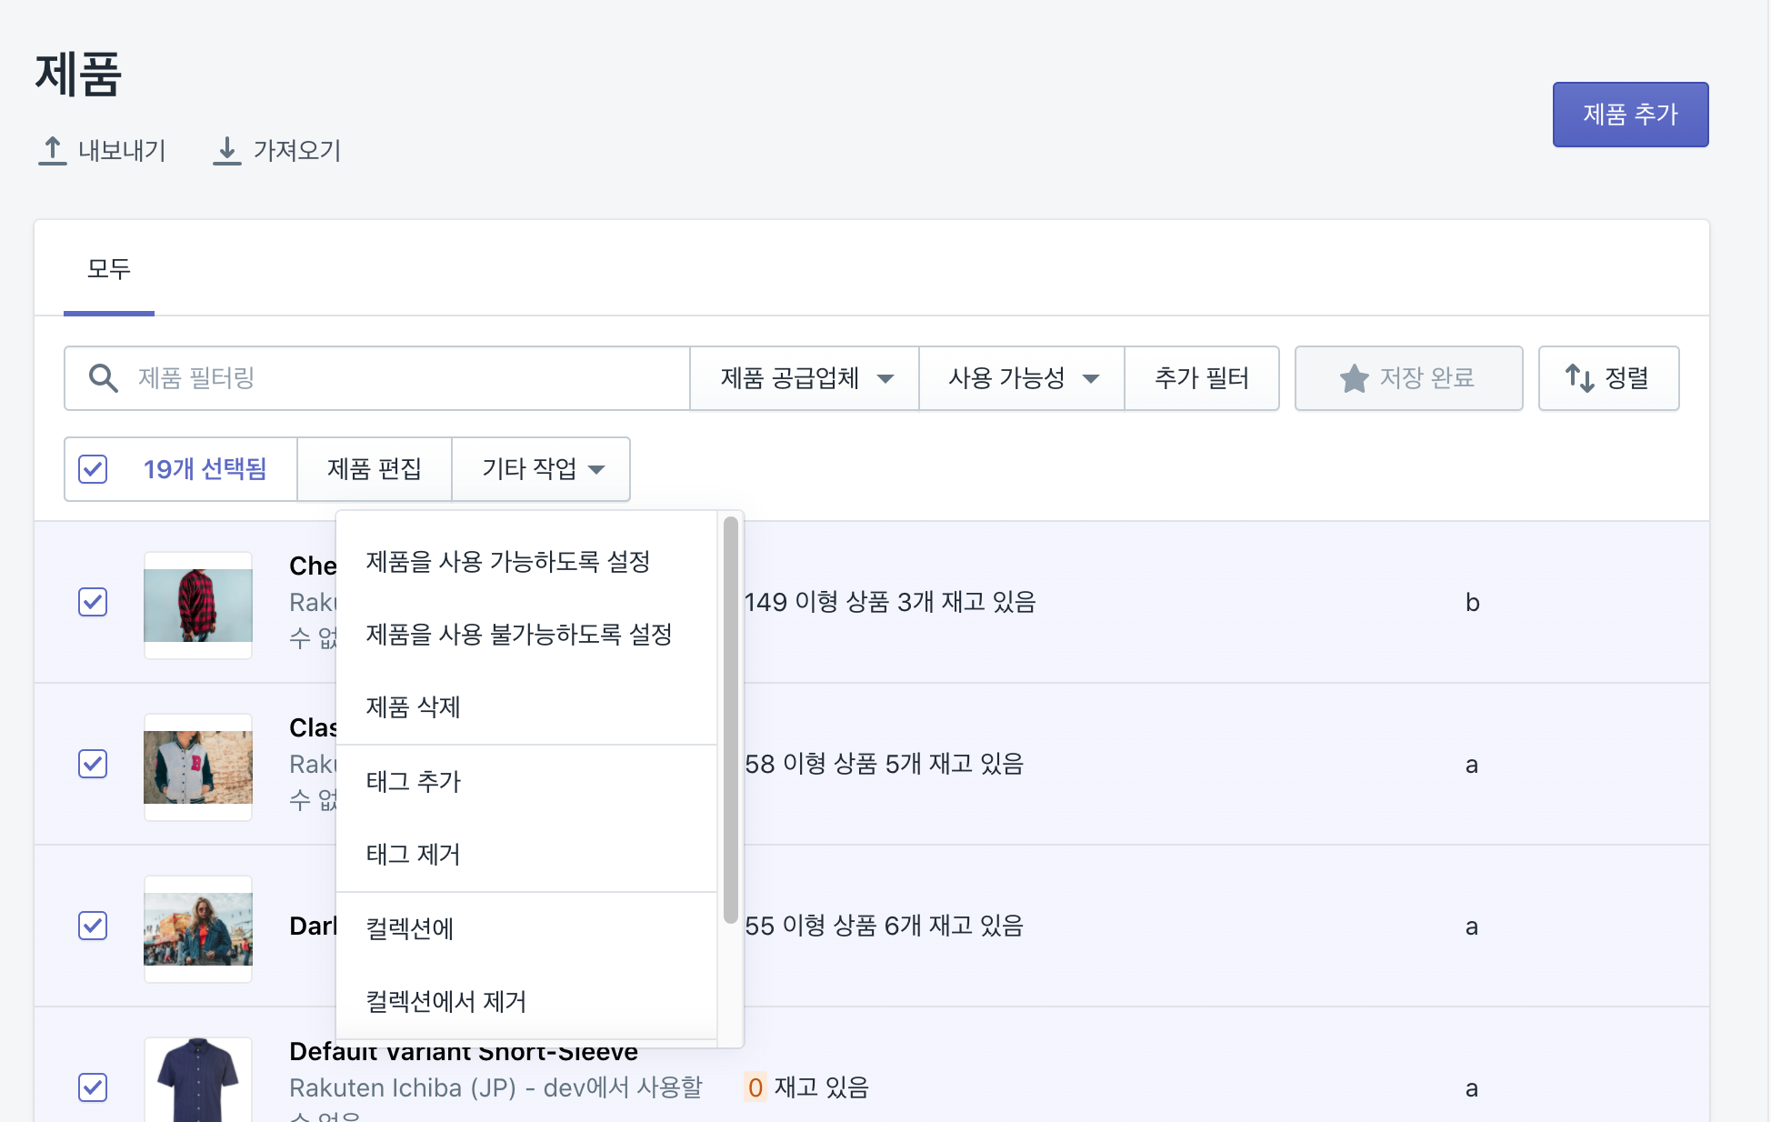Click the search magnifier icon
This screenshot has height=1122, width=1771.
tap(103, 378)
